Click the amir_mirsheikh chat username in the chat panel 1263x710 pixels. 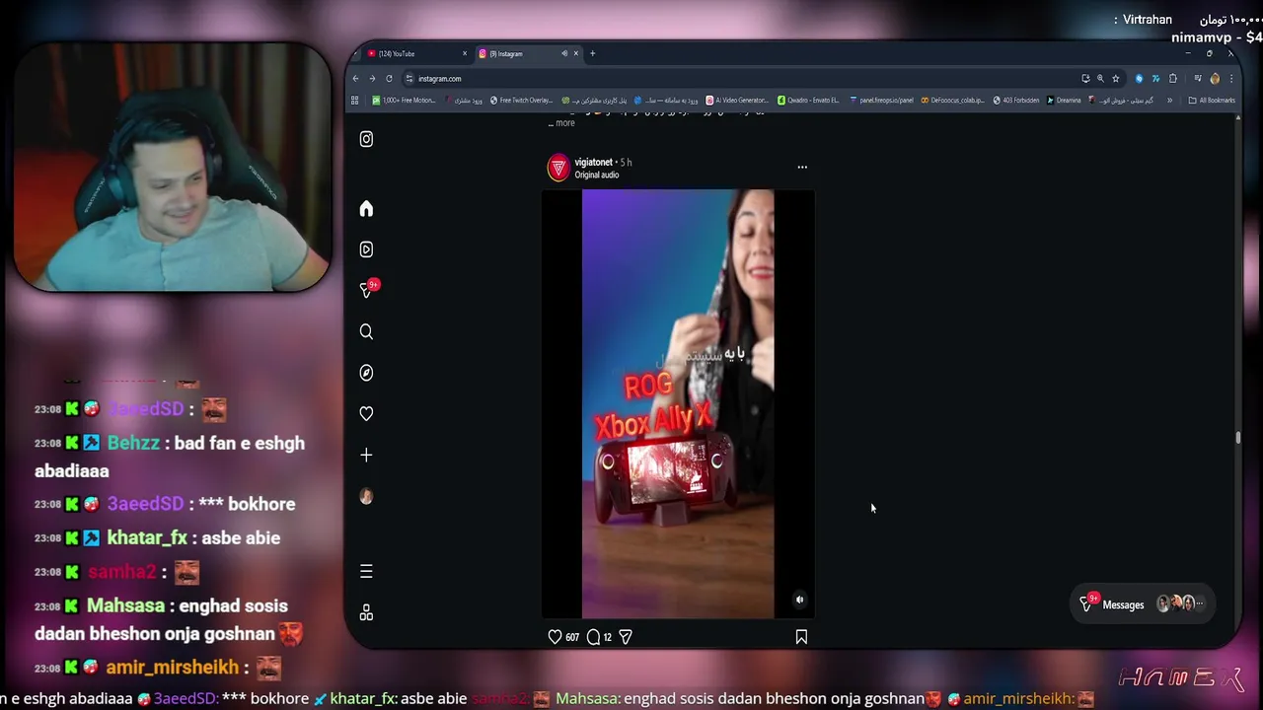(172, 668)
